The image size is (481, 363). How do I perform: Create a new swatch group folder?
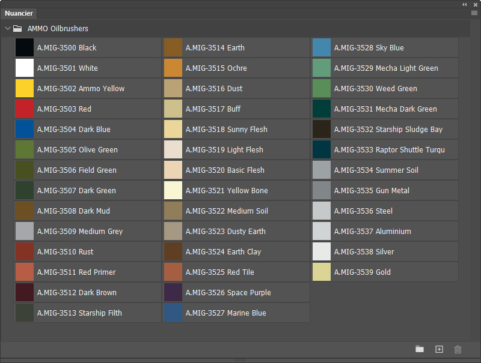point(420,349)
